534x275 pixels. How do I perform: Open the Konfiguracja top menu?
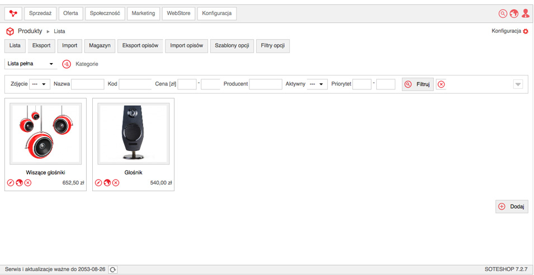[x=217, y=13]
